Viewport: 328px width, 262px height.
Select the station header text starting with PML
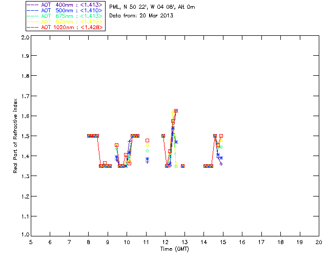(x=152, y=7)
